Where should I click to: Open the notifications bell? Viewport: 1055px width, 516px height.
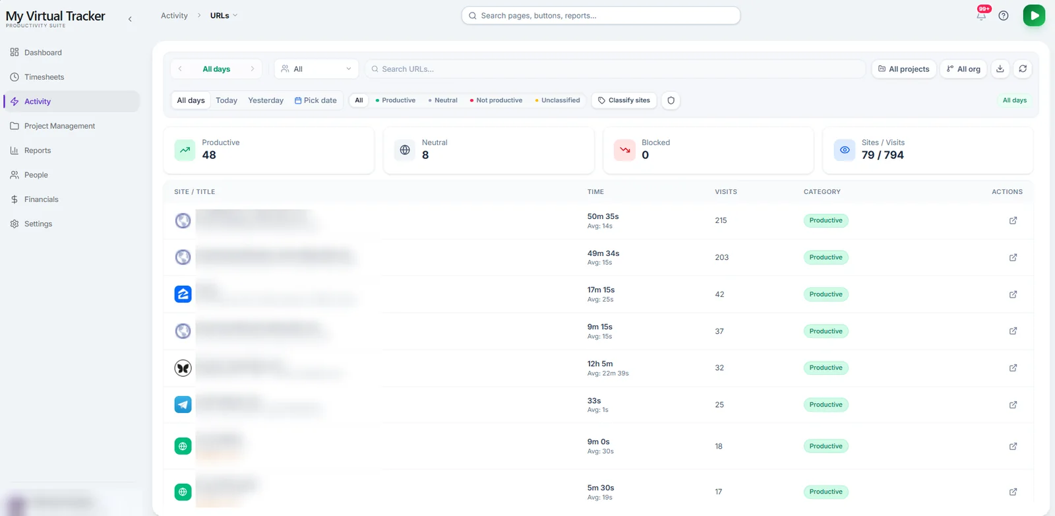click(981, 16)
